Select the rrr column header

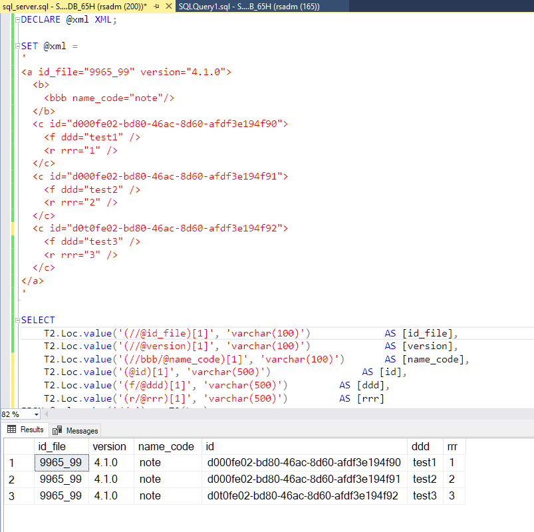[x=454, y=446]
